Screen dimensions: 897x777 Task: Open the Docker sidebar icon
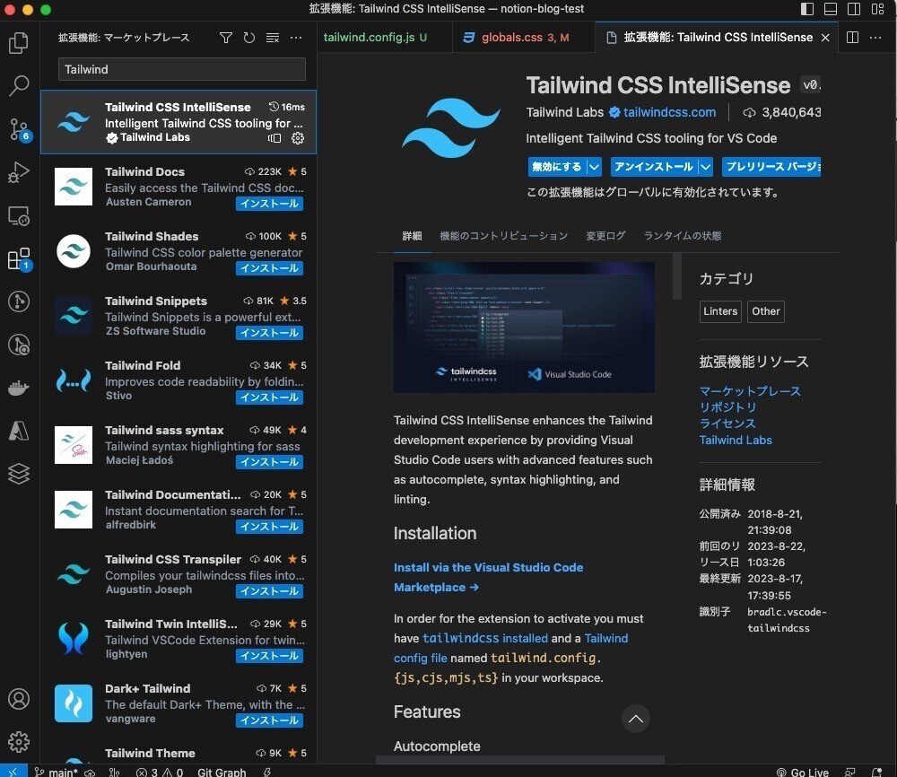[x=19, y=388]
